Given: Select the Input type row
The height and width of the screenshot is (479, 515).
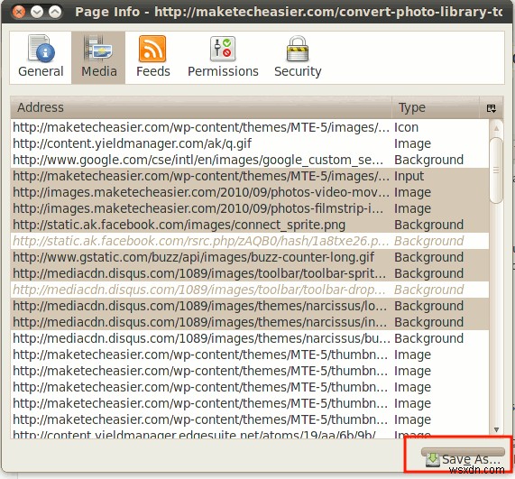Looking at the screenshot, I should pos(250,176).
